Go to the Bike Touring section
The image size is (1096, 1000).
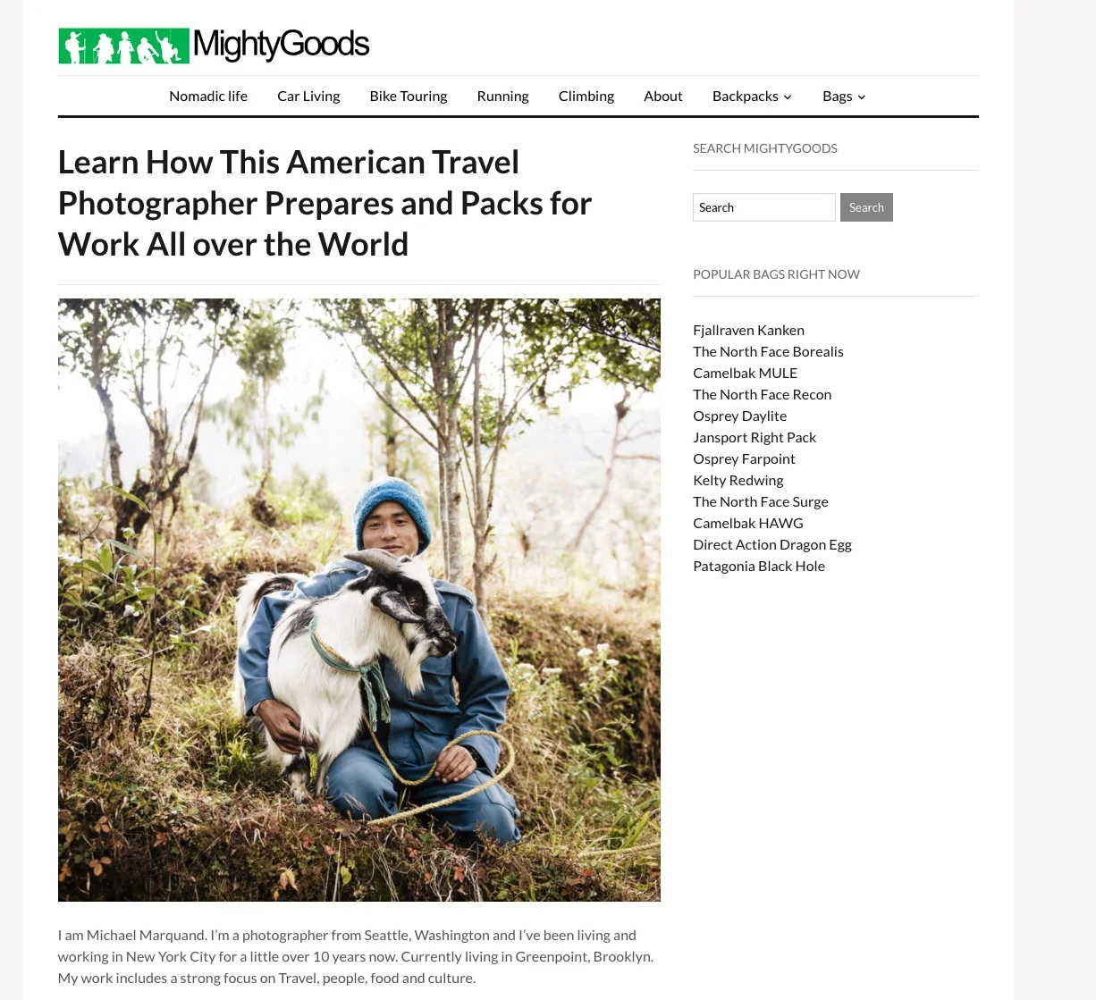pyautogui.click(x=409, y=97)
